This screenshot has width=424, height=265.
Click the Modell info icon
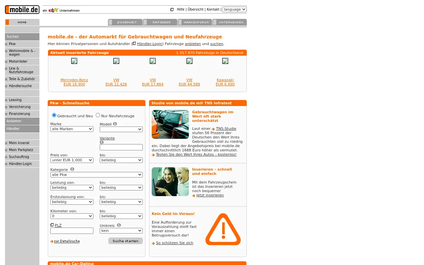point(115,124)
